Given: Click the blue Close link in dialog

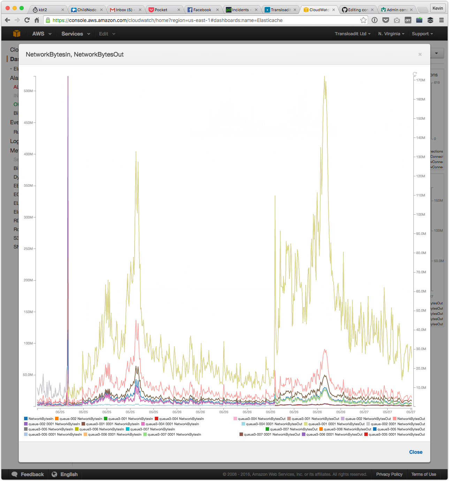Looking at the screenshot, I should click(x=416, y=452).
